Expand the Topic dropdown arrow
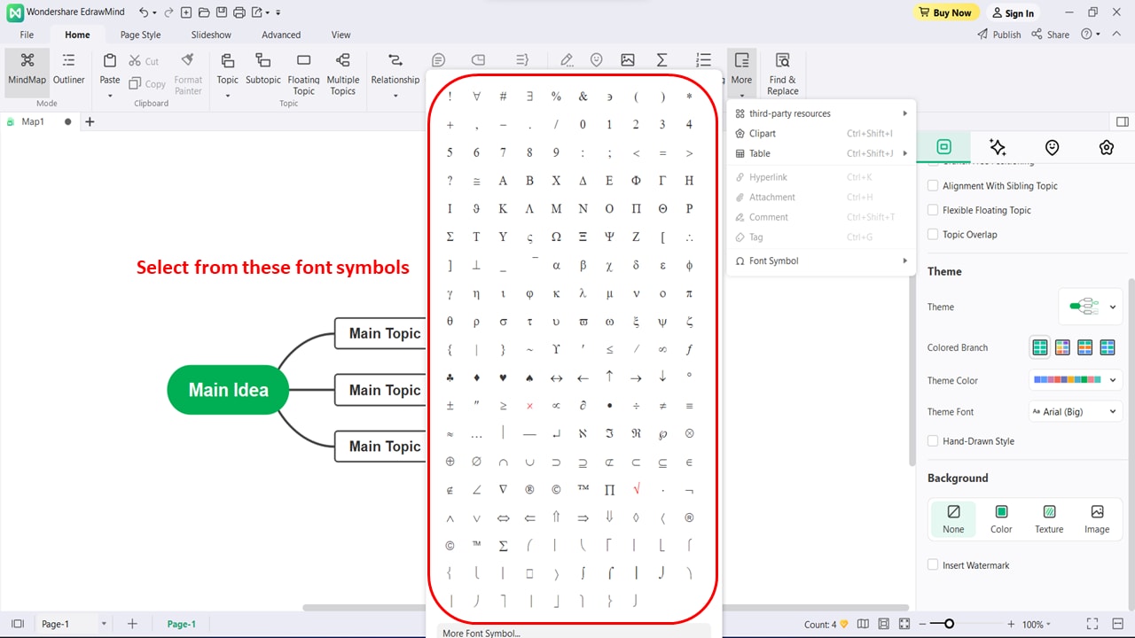The width and height of the screenshot is (1135, 638). (228, 95)
